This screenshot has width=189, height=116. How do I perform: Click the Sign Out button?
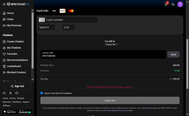point(17,86)
